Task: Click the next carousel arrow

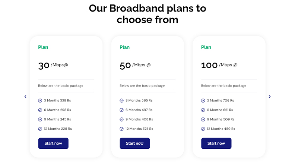Action: pos(270,97)
